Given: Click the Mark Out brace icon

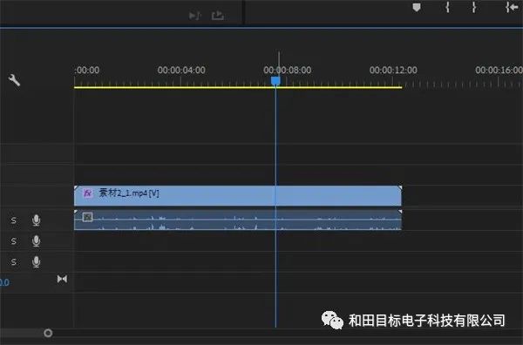Looking at the screenshot, I should point(473,7).
